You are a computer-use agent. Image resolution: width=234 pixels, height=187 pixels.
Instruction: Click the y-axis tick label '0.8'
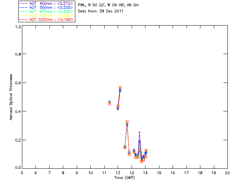18,54
